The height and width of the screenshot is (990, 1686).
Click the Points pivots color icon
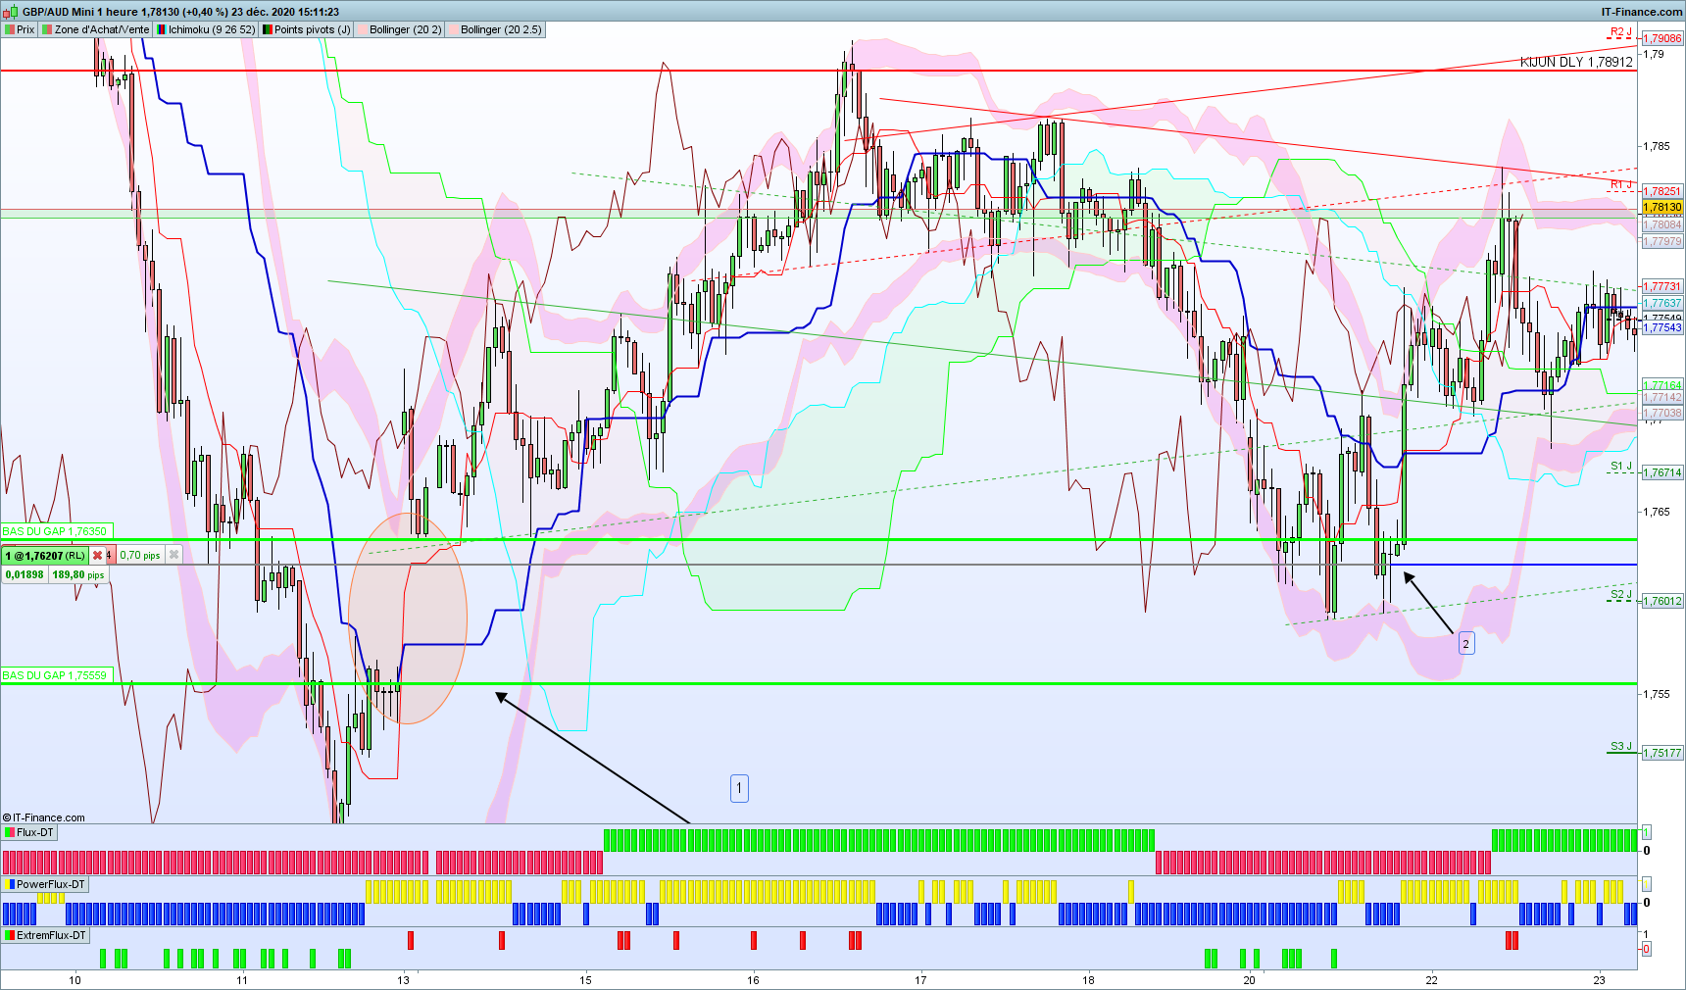click(267, 29)
